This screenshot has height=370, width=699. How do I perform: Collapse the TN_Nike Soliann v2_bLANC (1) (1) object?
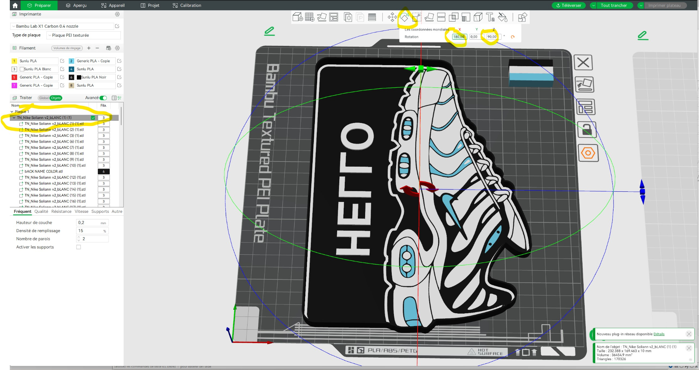click(x=14, y=118)
